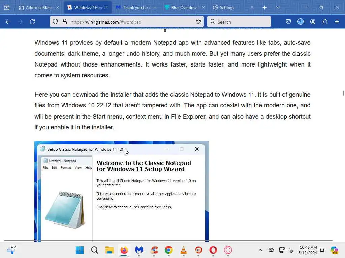Open the Extensions puzzle-piece menu
The width and height of the screenshot is (345, 258).
pyautogui.click(x=325, y=21)
